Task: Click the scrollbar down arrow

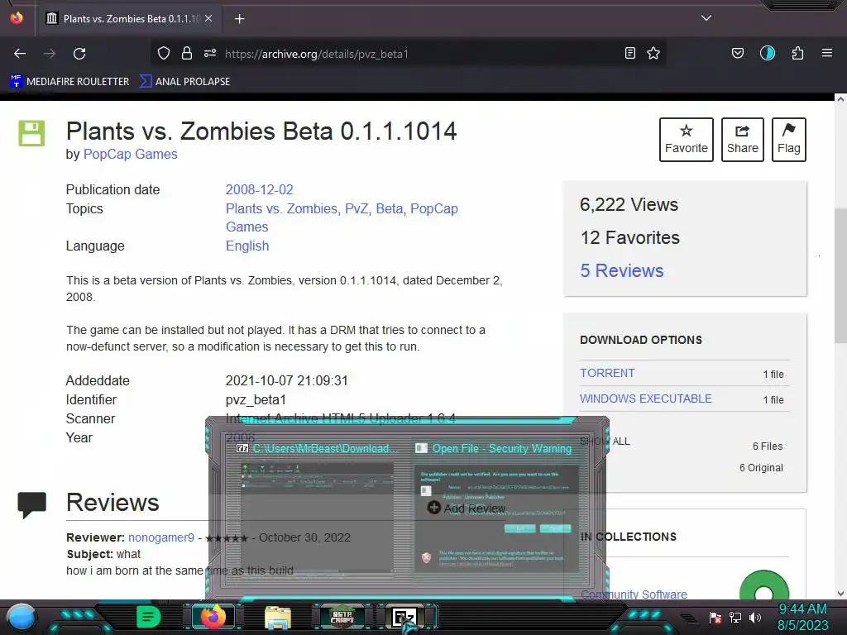Action: [x=840, y=594]
